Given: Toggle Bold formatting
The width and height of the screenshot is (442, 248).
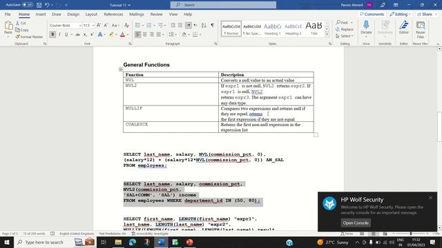Looking at the screenshot, I should click(x=52, y=34).
